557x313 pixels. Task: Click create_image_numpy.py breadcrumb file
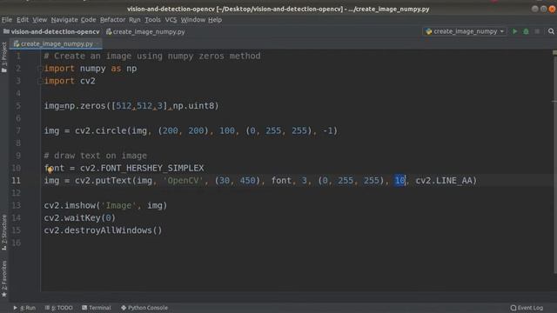[x=145, y=31]
